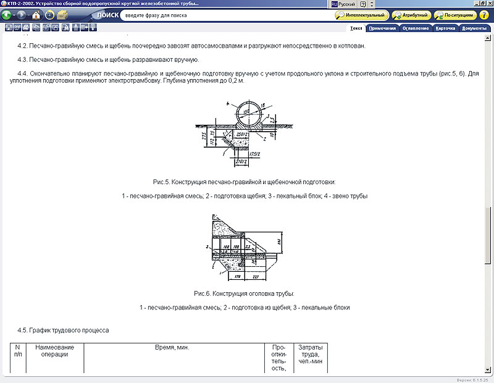Click the Save diskette icon in toolbar
This screenshot has height=383, width=494.
9,27
